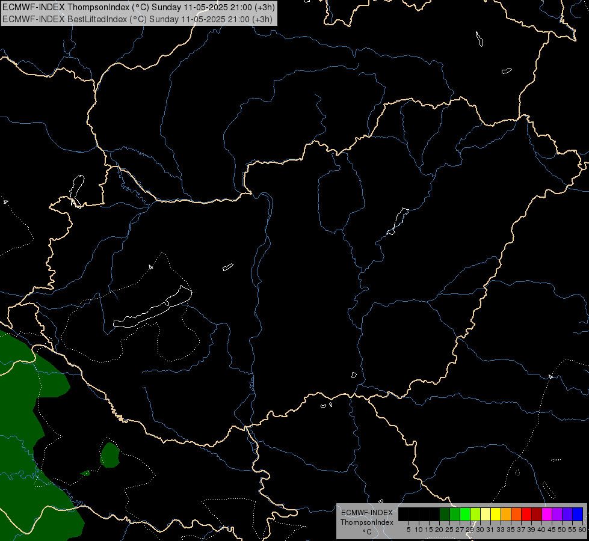Click the legend tick label 20

tap(439, 530)
